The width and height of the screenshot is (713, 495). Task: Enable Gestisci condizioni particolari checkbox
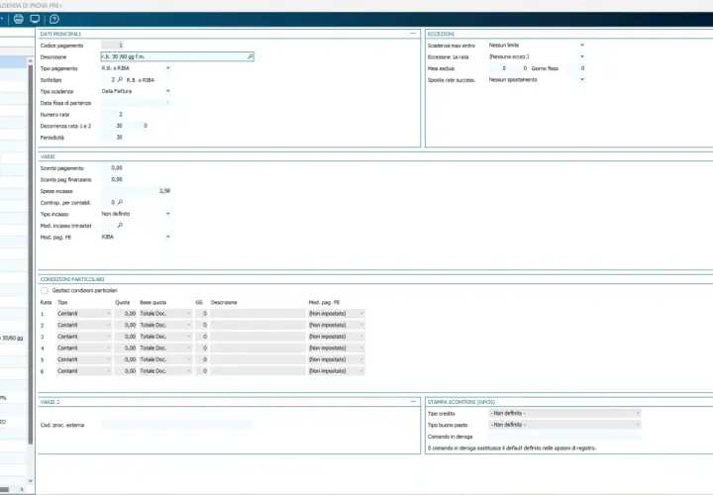point(45,290)
